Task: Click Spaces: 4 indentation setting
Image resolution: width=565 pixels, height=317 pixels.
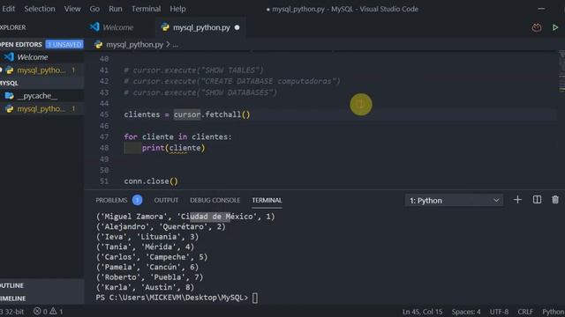Action: [466, 312]
